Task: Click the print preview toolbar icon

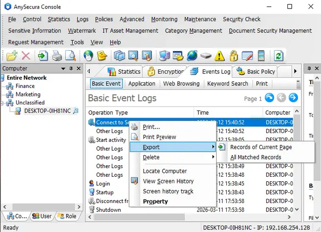Action: (70, 56)
